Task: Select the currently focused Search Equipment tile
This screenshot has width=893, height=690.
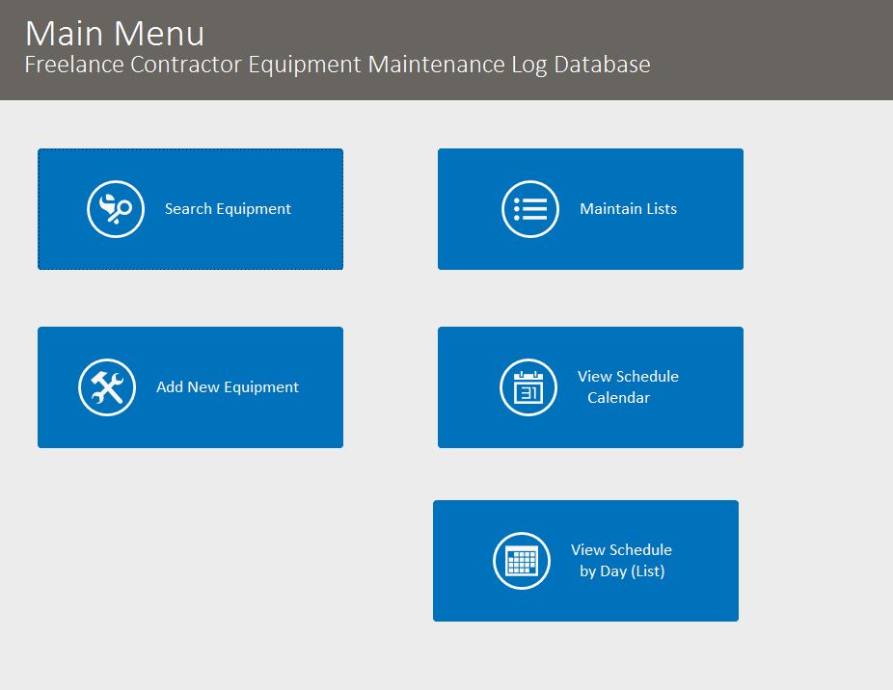Action: (190, 208)
